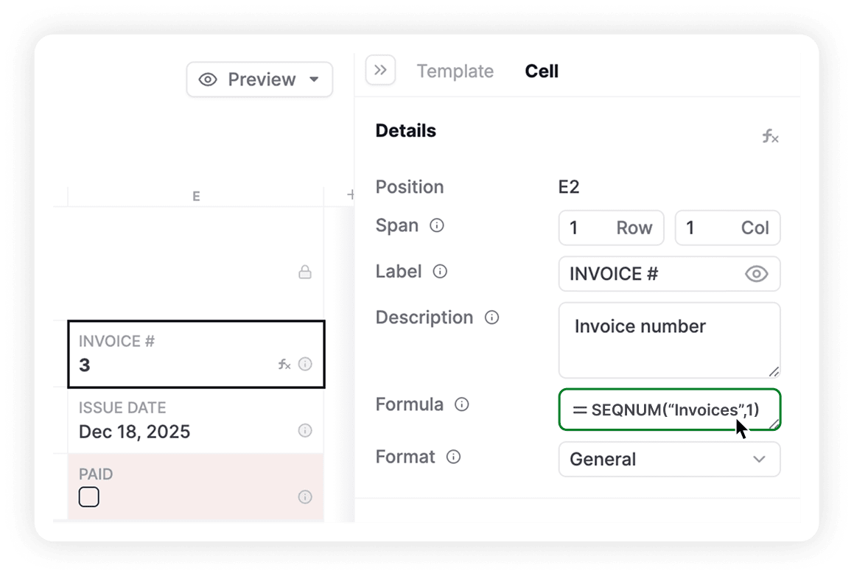Click the Row span input
This screenshot has height=576, width=854.
pyautogui.click(x=611, y=228)
